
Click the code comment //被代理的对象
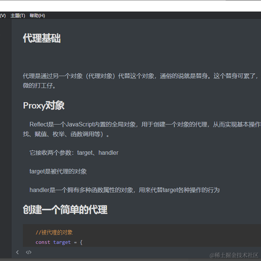point(54,233)
